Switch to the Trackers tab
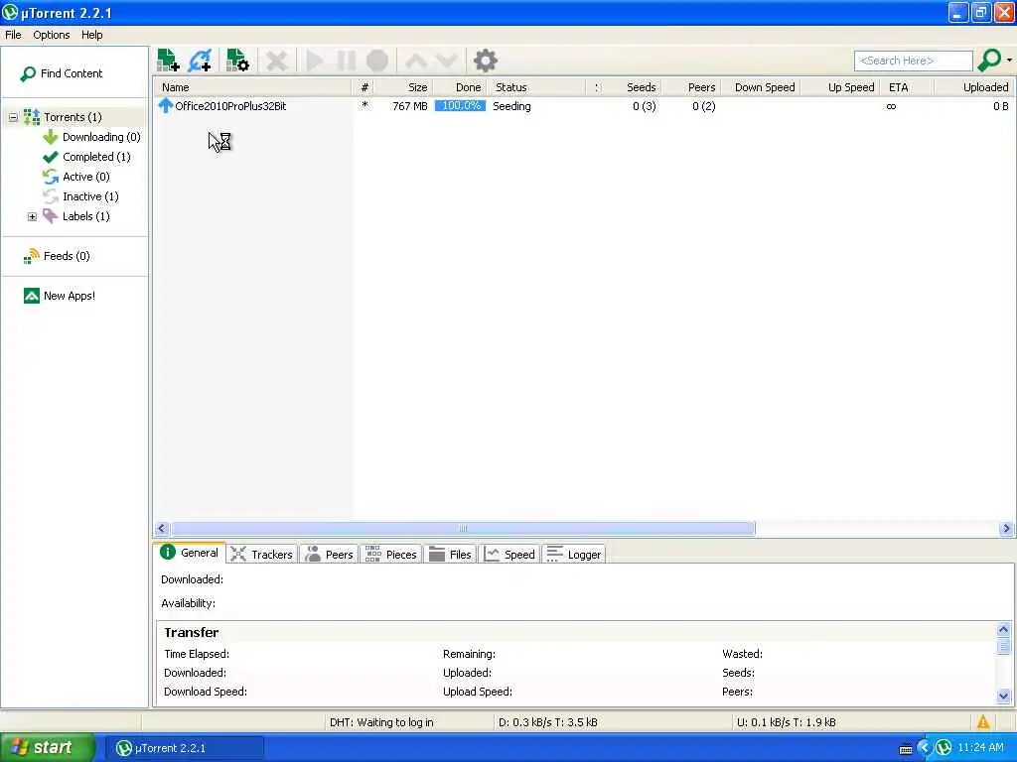 point(262,555)
